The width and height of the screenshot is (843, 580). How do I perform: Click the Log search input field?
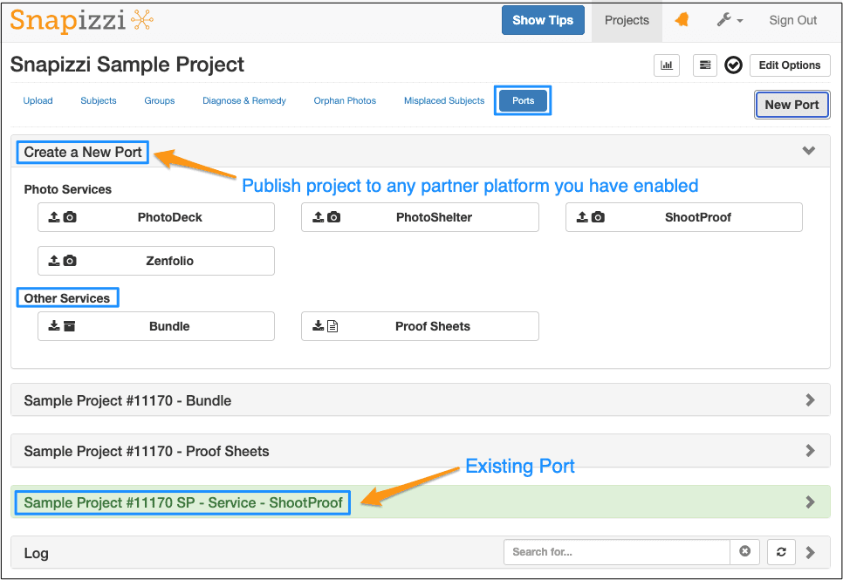click(617, 552)
